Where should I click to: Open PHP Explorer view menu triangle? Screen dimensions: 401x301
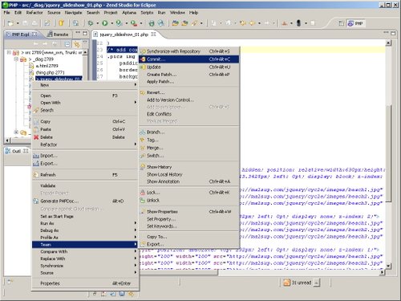point(85,43)
